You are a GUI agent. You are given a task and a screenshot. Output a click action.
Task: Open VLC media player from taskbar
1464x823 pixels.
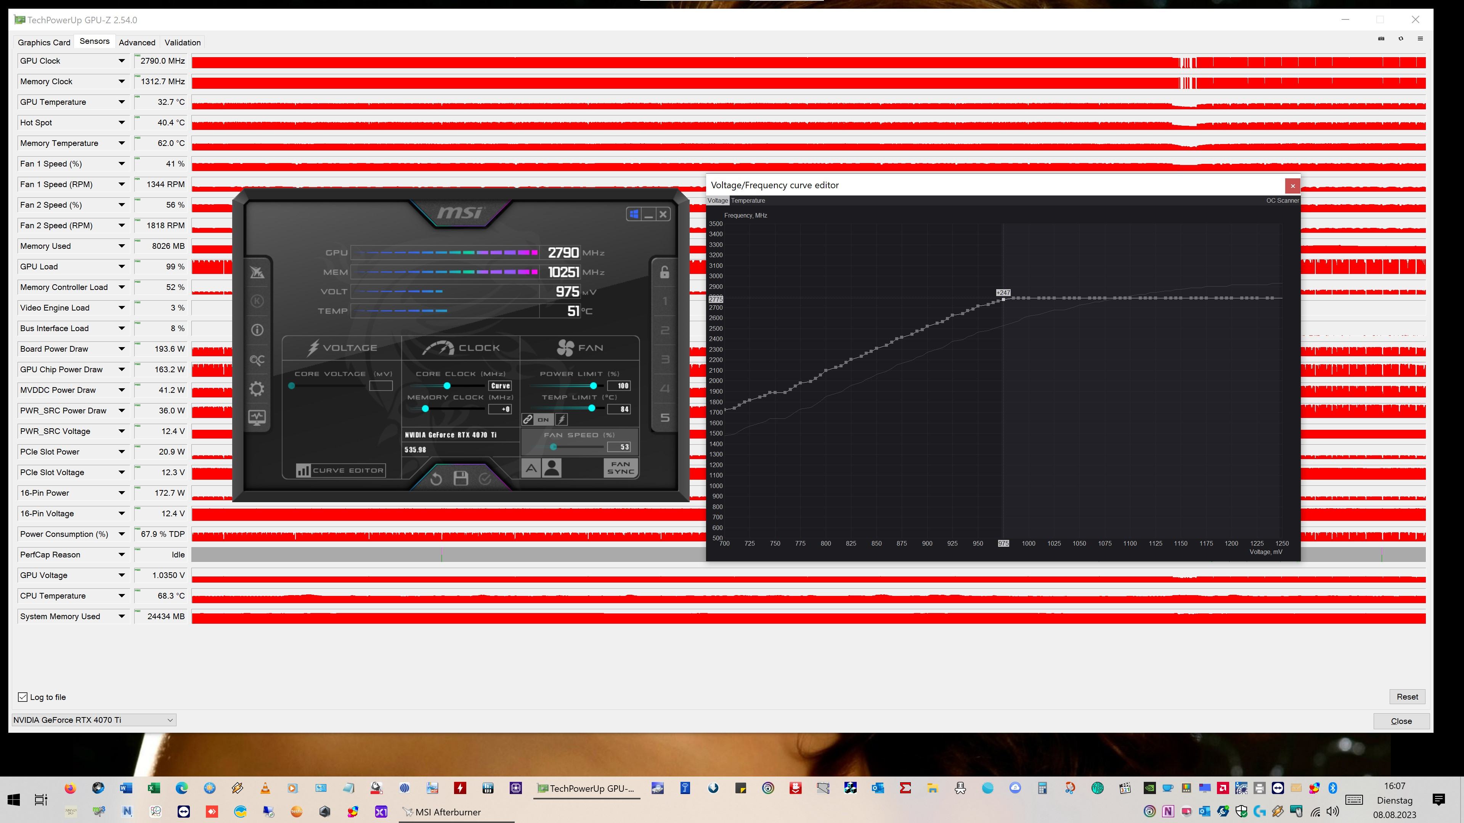click(265, 788)
